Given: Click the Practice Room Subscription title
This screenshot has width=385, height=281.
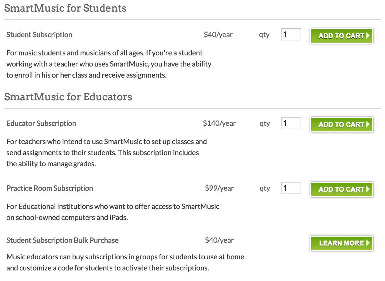Looking at the screenshot, I should (x=50, y=188).
